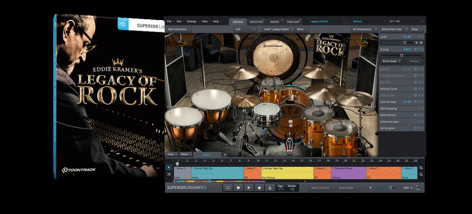Expand the More dropdown

tap(302, 29)
